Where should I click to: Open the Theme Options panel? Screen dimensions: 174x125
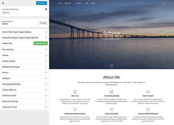[x=24, y=90]
